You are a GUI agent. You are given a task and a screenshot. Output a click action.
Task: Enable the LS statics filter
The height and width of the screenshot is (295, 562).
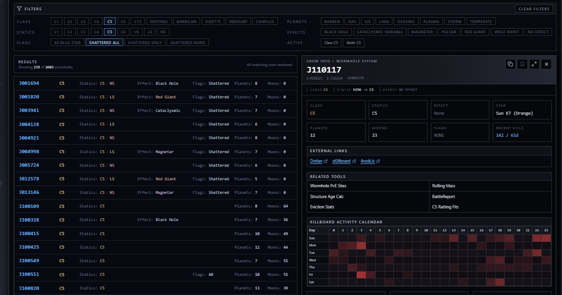[x=149, y=32]
